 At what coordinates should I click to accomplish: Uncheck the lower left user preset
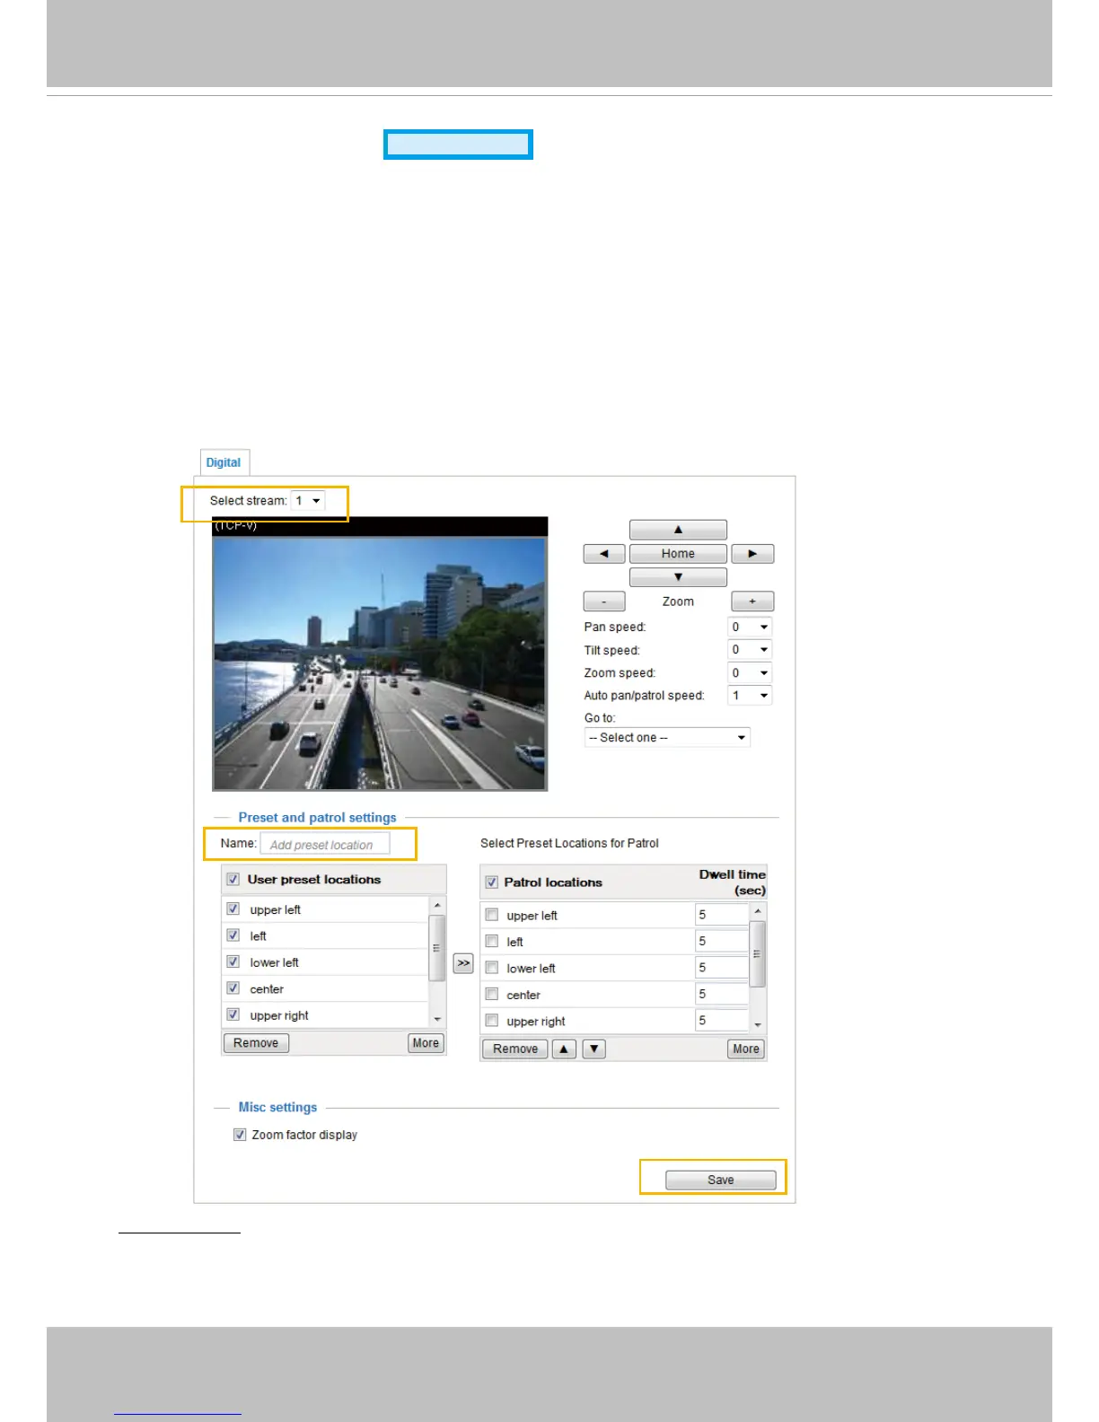[x=233, y=962]
